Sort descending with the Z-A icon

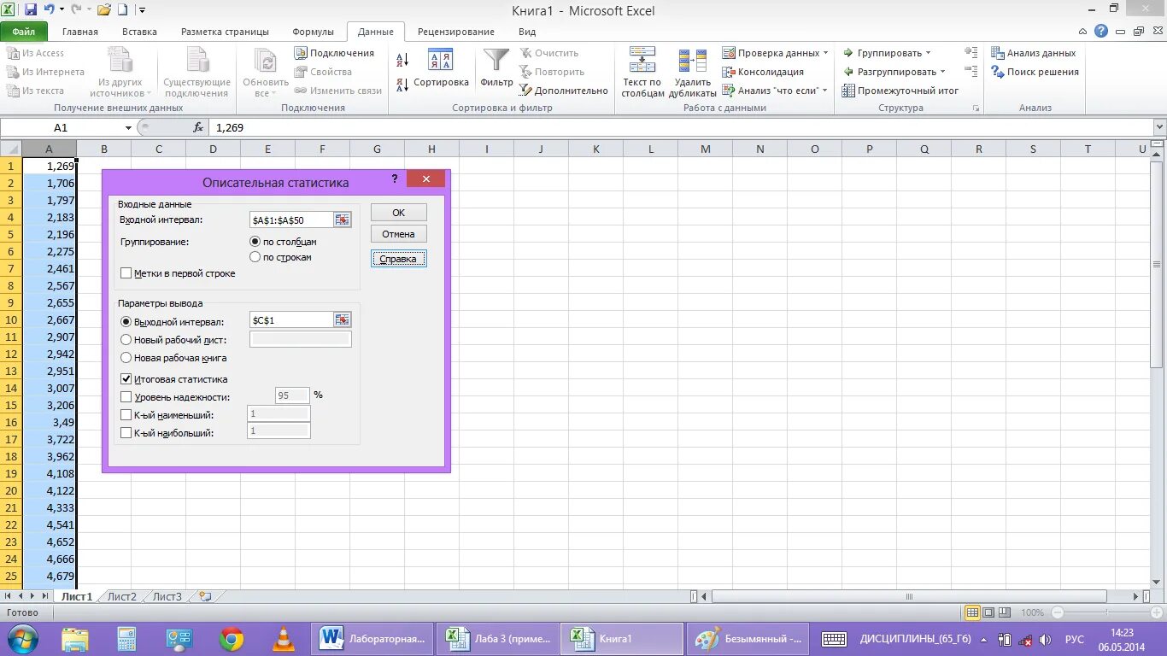click(x=402, y=85)
